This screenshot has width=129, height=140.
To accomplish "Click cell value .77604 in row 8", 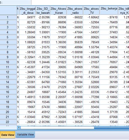I will coord(109,52).
